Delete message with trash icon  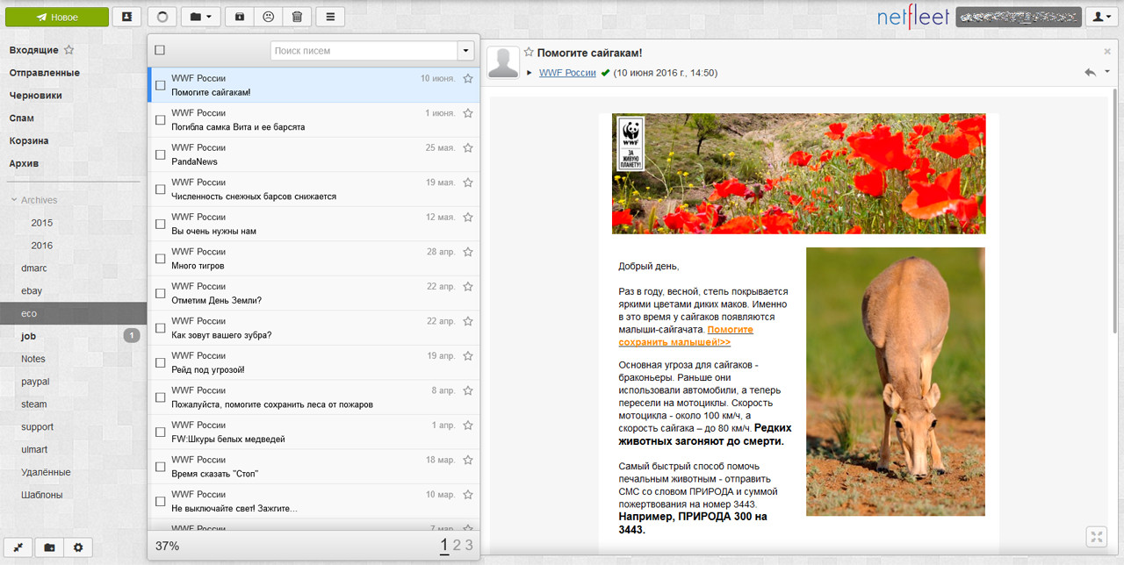coord(297,17)
